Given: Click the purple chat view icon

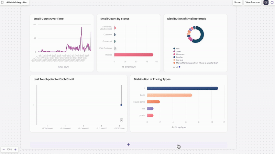Looking at the screenshot, I should (x=272, y=2).
